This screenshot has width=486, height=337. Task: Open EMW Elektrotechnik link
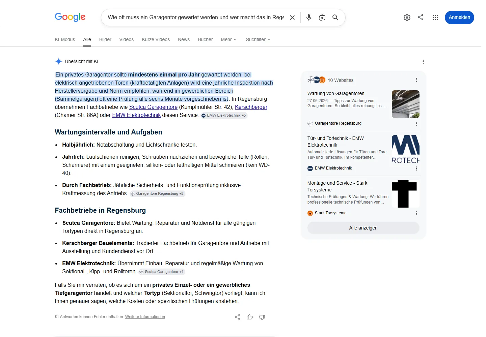click(136, 115)
